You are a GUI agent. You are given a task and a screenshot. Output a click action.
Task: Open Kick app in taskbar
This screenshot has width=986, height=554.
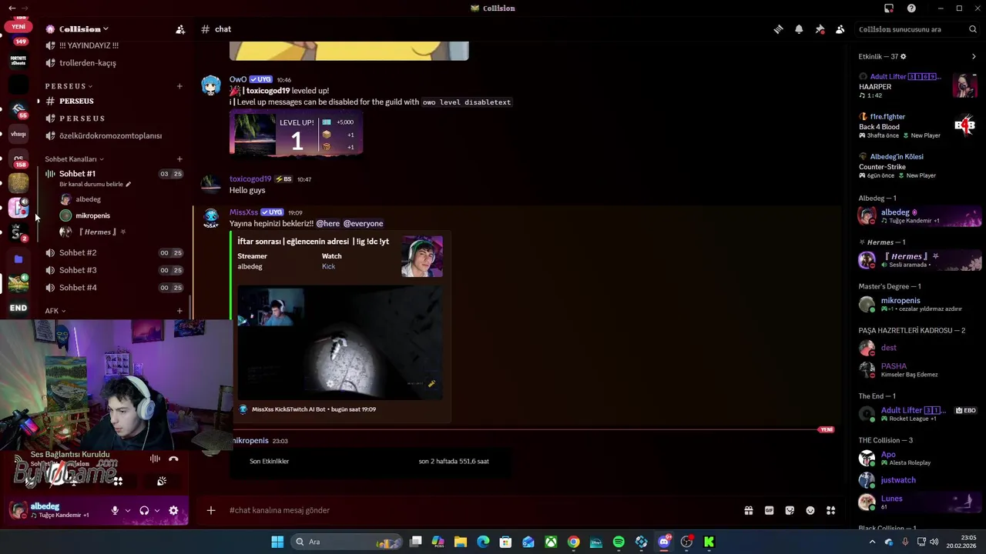point(709,542)
